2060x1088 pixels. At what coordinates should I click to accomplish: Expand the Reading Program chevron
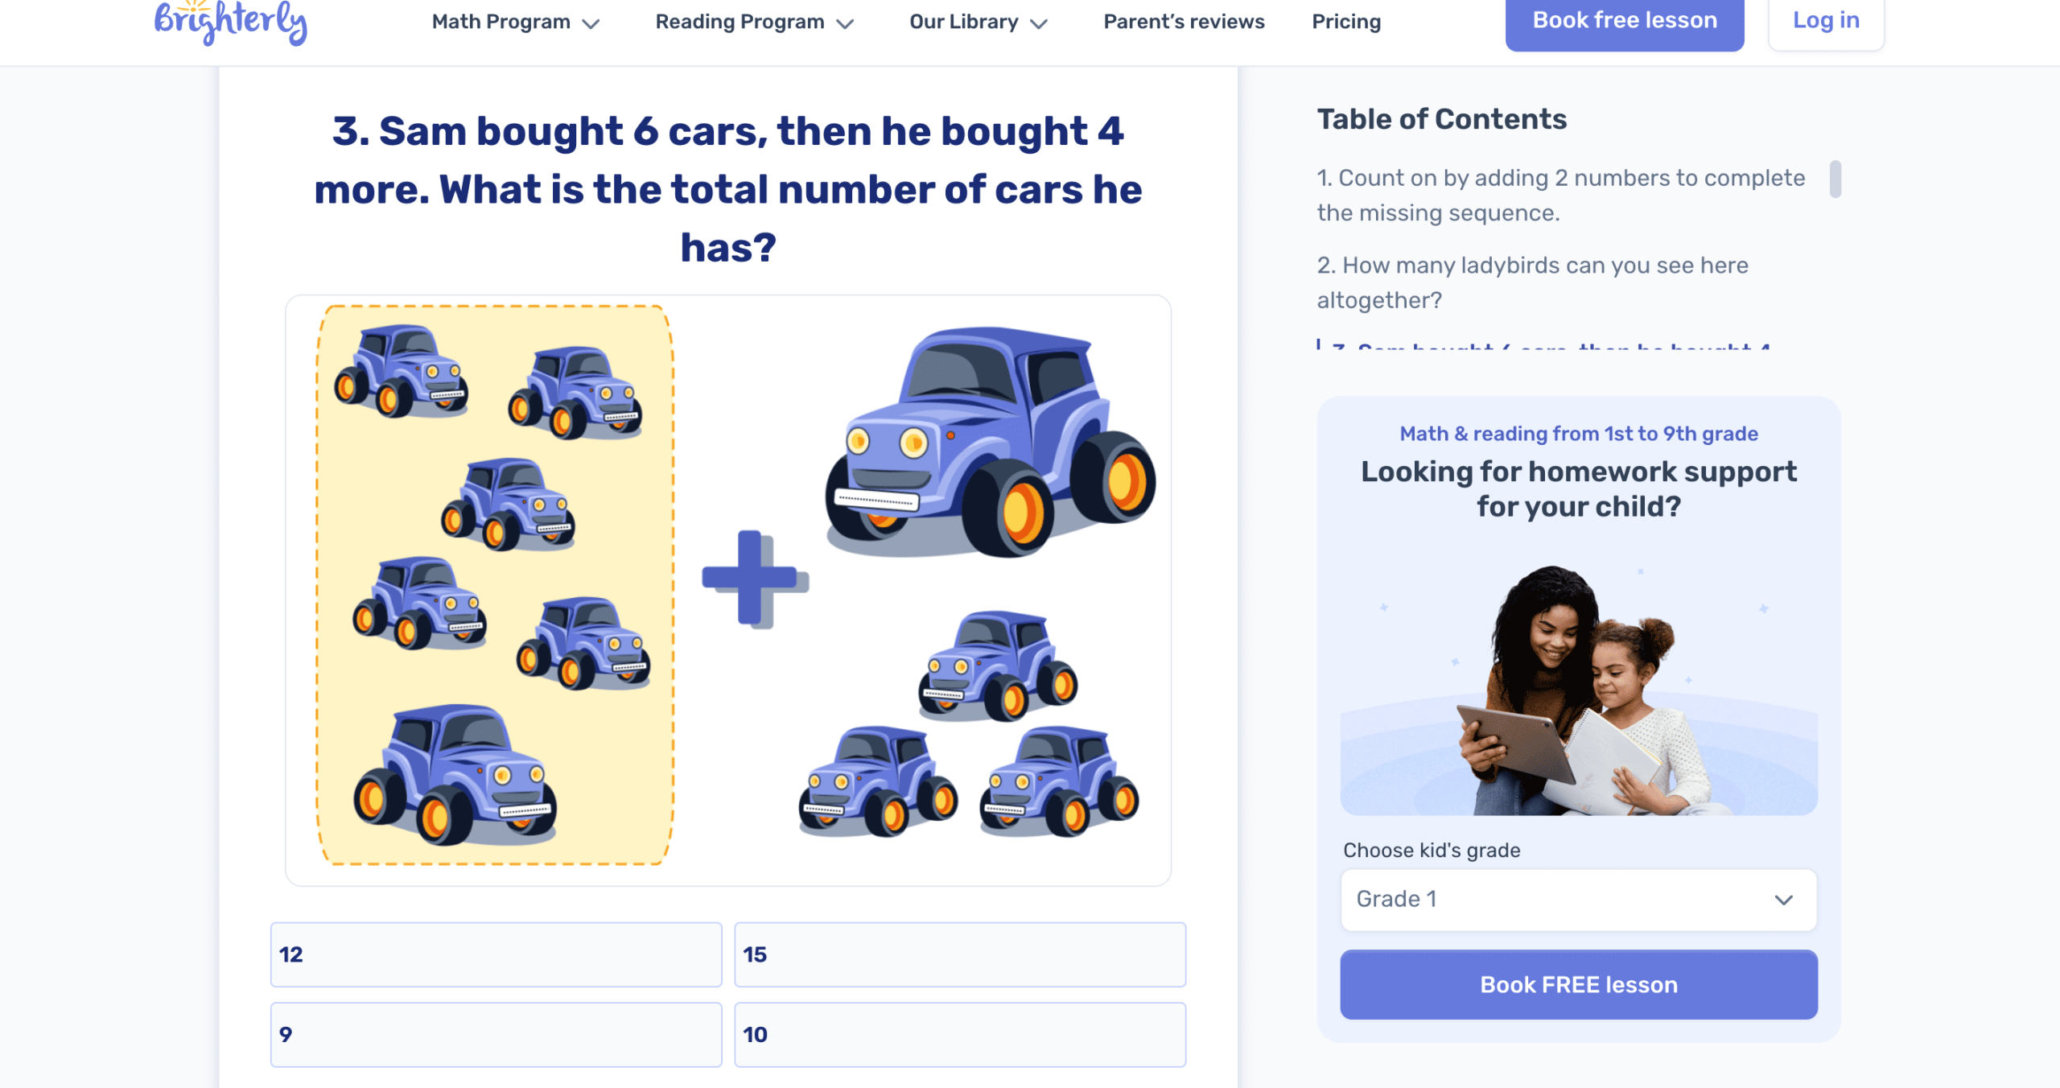pyautogui.click(x=845, y=24)
